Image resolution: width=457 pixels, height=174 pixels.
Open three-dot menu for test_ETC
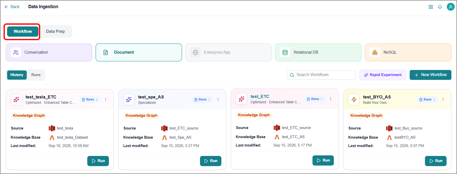click(x=331, y=99)
